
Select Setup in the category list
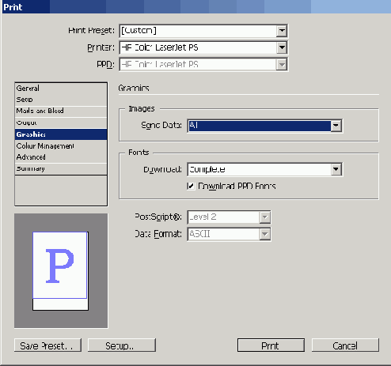tap(61, 100)
